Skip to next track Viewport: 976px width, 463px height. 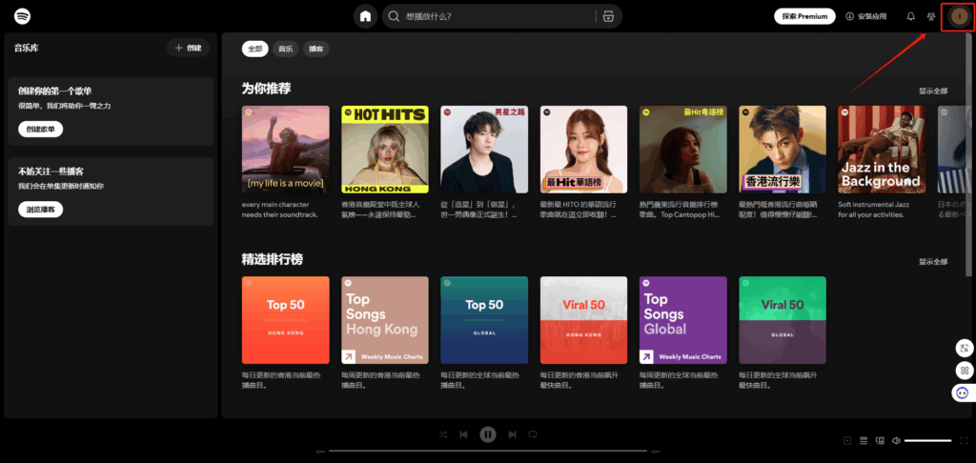(x=512, y=434)
